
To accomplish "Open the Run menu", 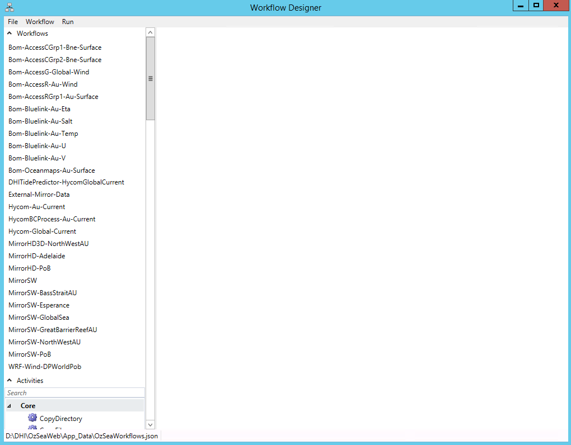I will (68, 22).
